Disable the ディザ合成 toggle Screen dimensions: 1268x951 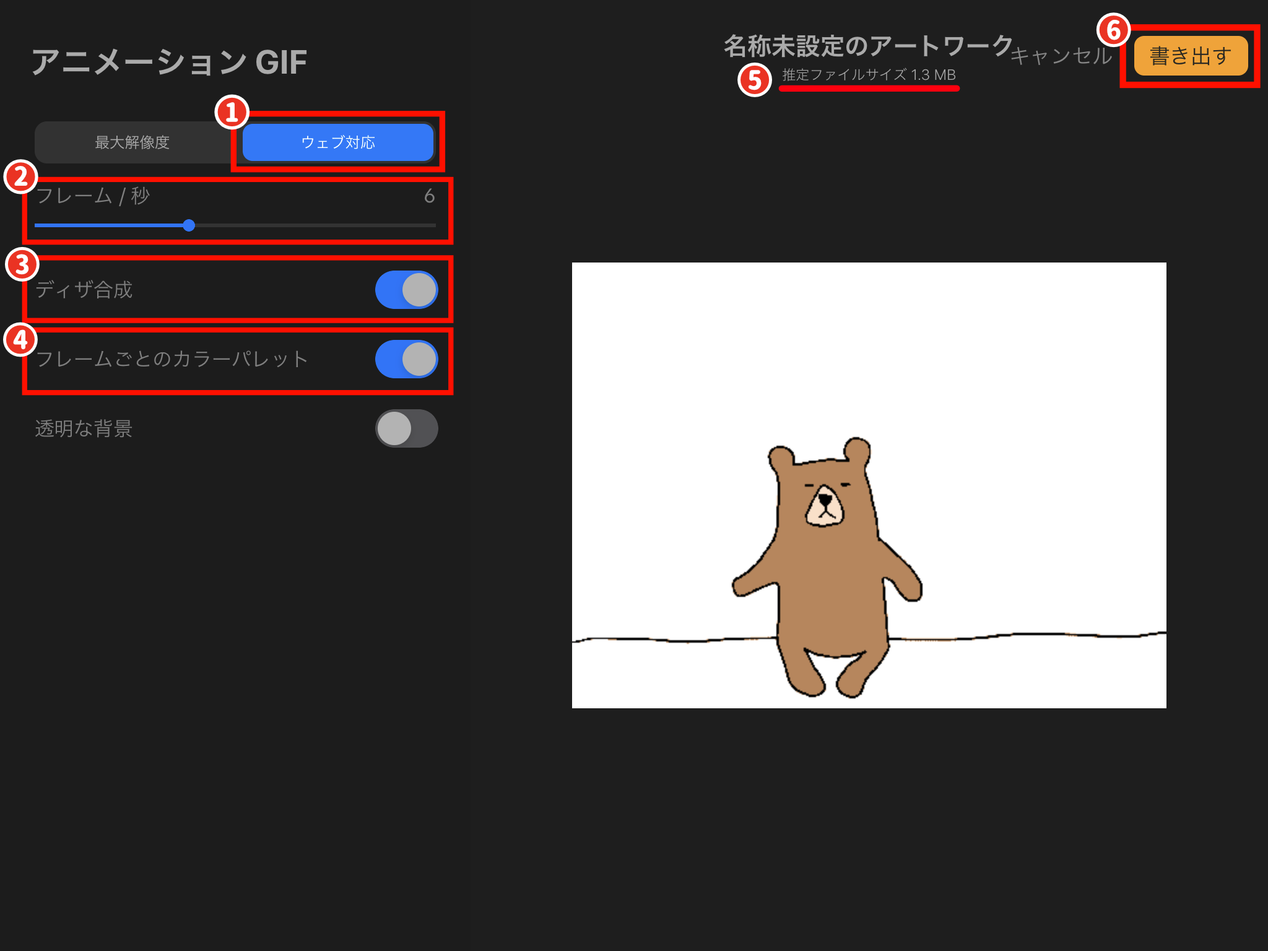coord(407,290)
